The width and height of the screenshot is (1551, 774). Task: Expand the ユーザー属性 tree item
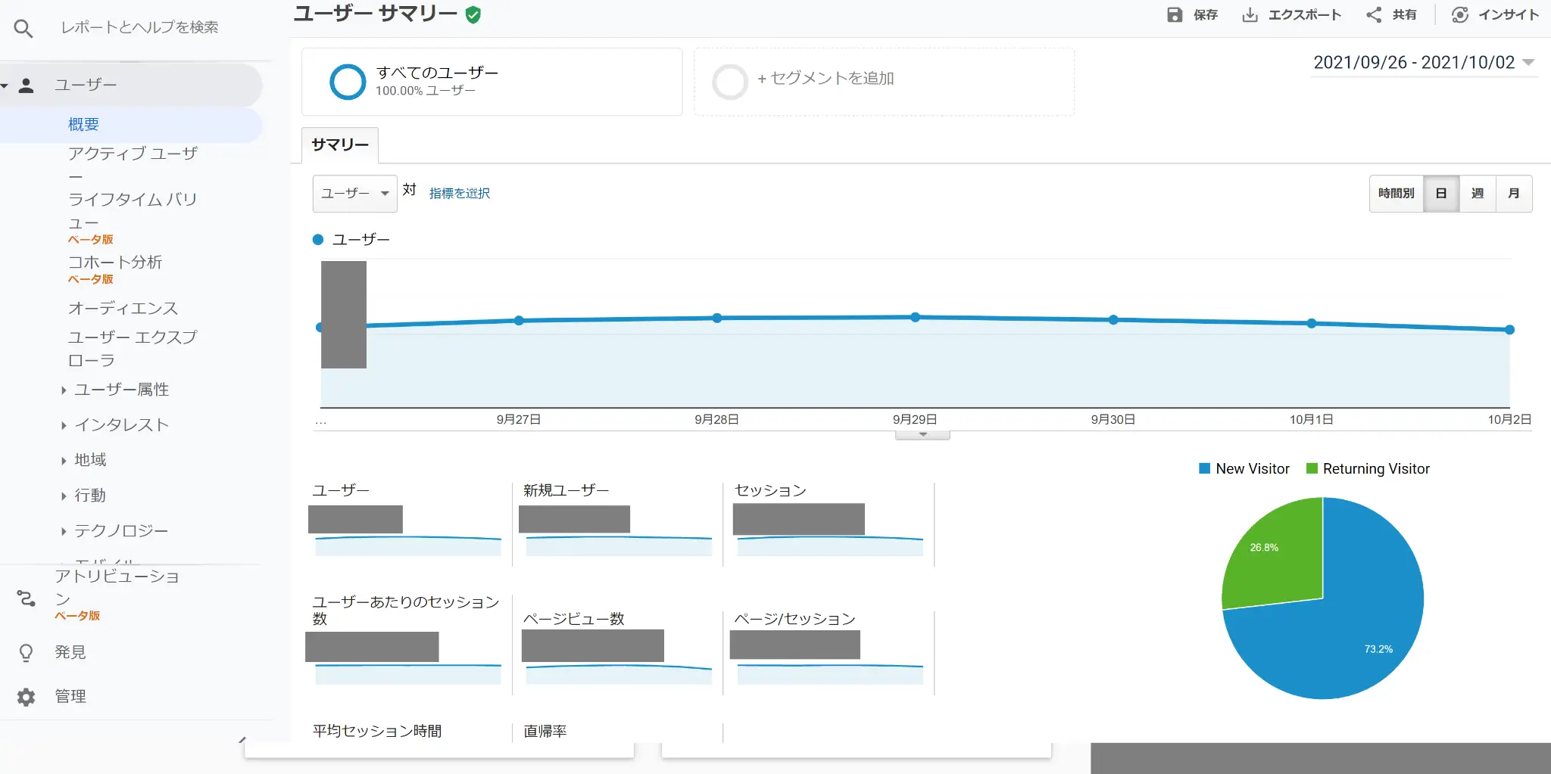[x=64, y=390]
